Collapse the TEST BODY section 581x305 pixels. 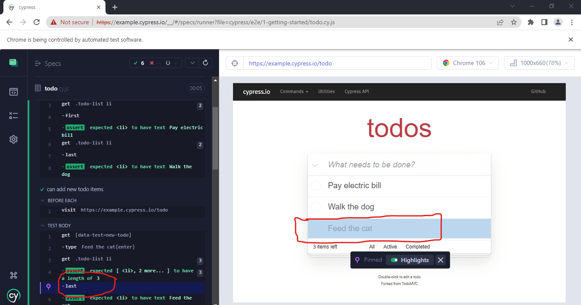(56, 226)
